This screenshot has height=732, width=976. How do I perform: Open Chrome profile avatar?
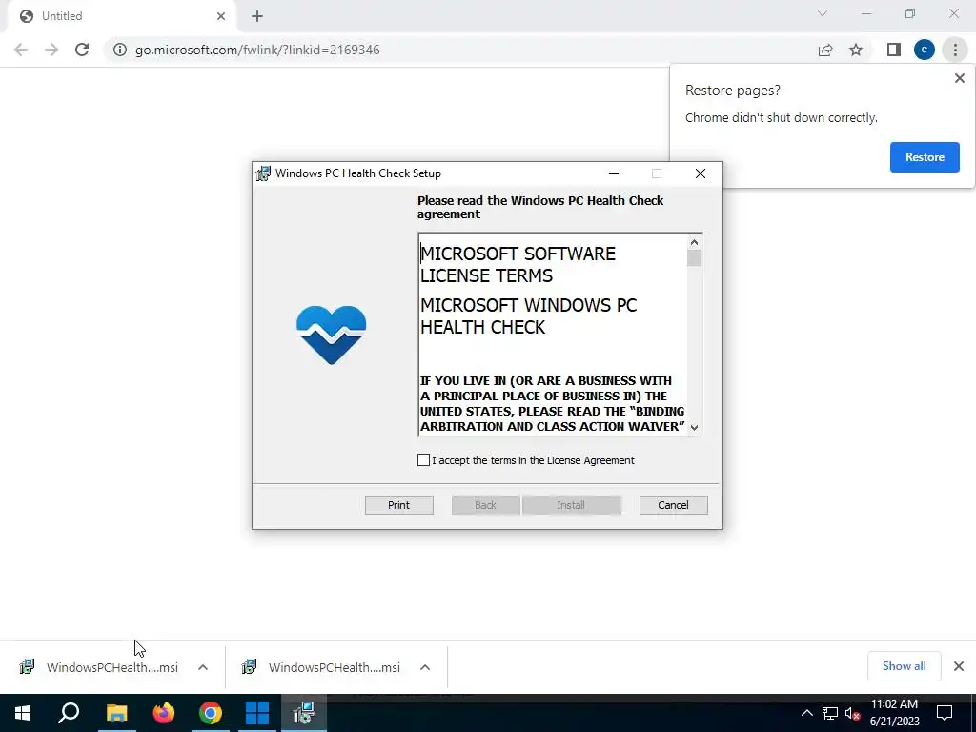(925, 50)
